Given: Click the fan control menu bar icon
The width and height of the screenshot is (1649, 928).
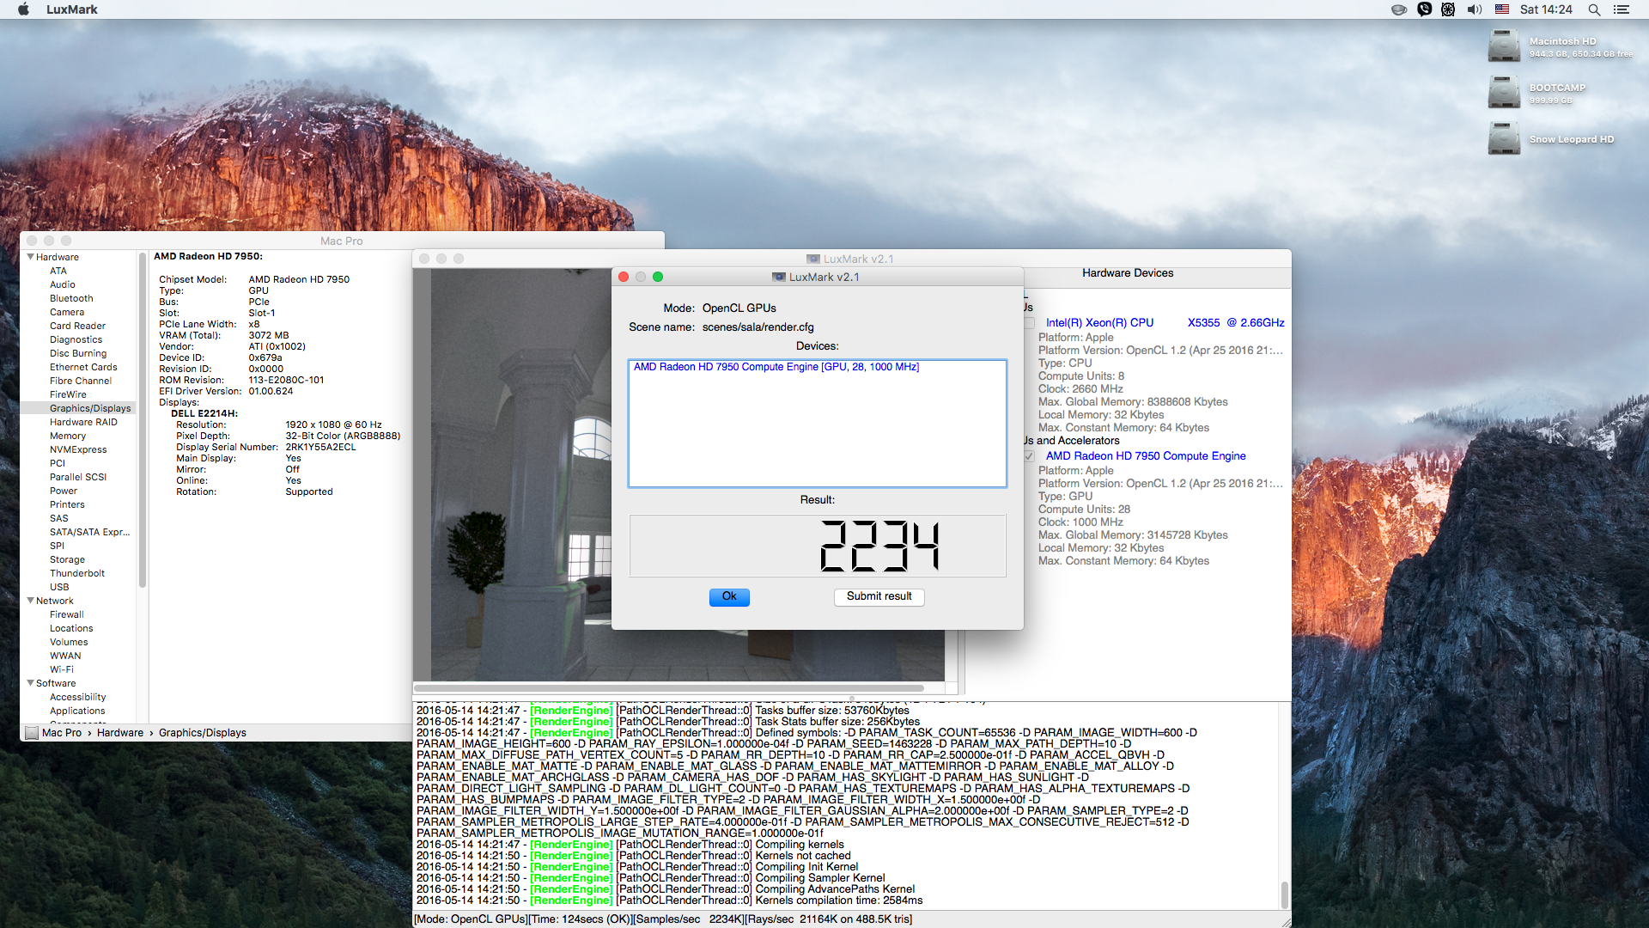Looking at the screenshot, I should click(x=1448, y=9).
